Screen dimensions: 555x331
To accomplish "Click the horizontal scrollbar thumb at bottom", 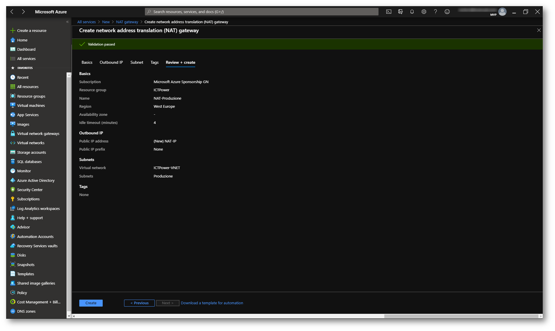I will point(461,316).
